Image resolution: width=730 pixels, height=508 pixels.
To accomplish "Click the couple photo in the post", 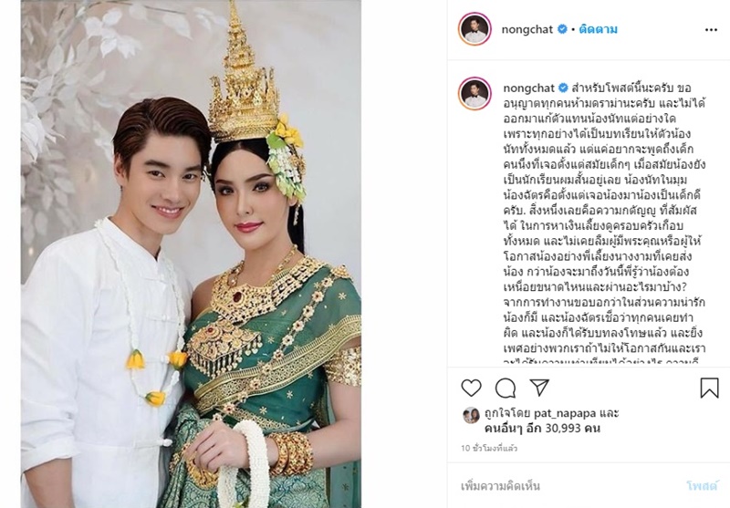I will tap(191, 254).
